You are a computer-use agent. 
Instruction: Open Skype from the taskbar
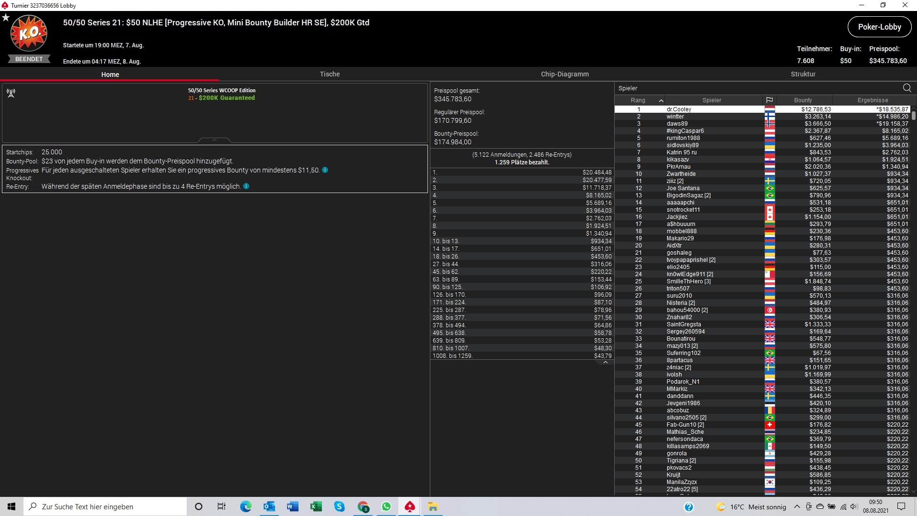pos(339,506)
